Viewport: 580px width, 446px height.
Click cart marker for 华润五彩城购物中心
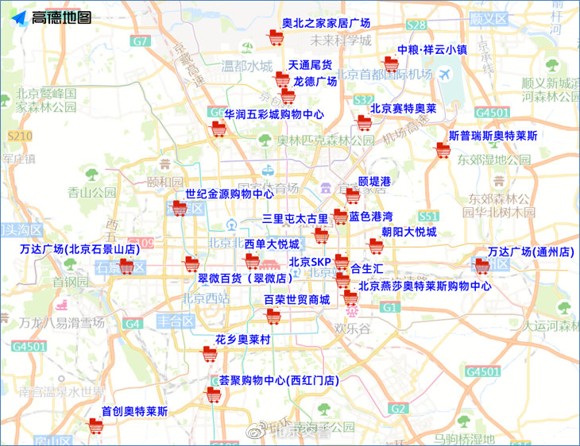click(x=218, y=129)
